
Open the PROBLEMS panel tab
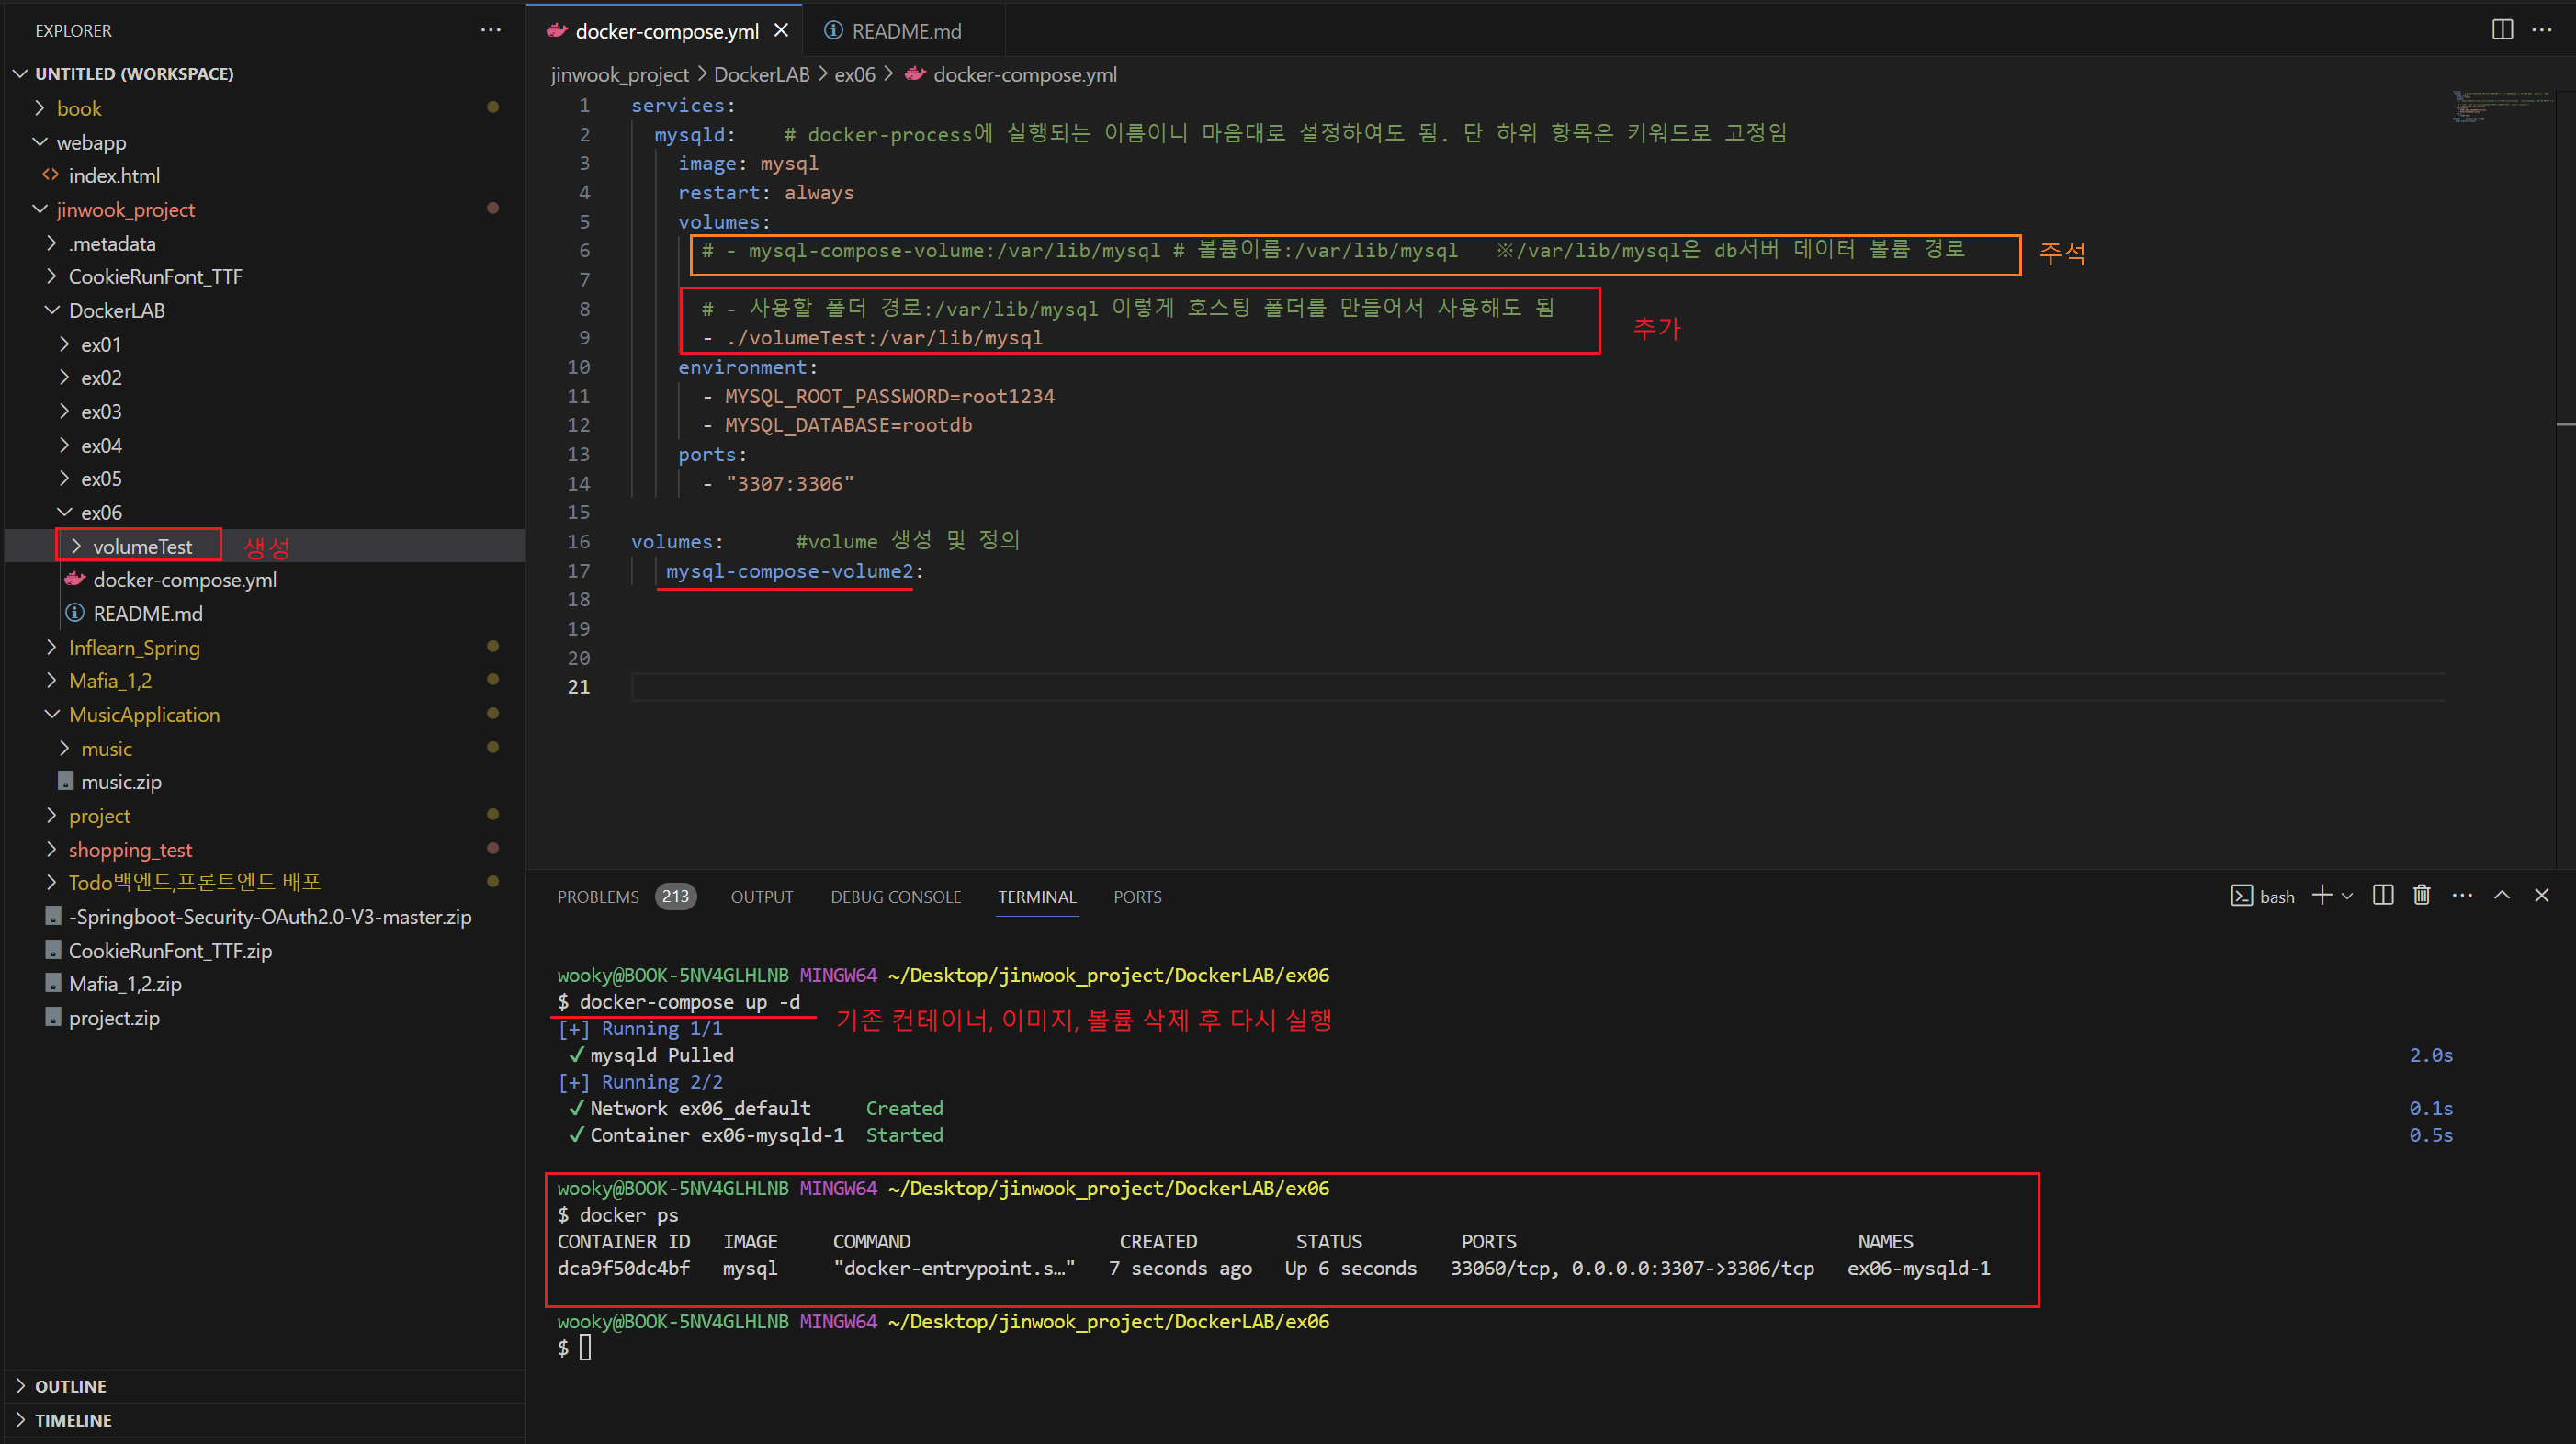pos(597,897)
